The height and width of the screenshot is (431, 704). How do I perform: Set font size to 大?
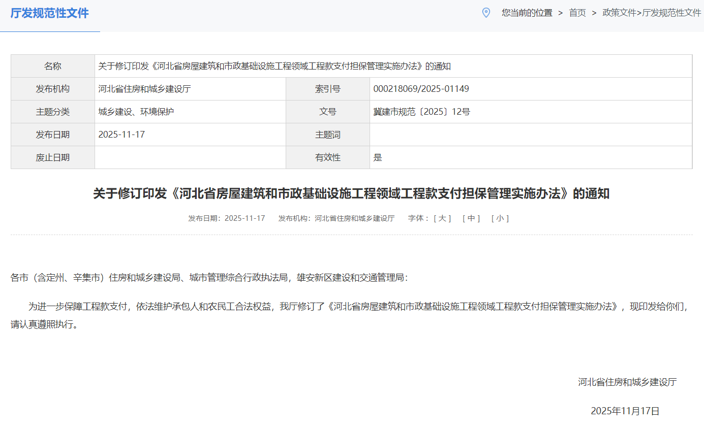[x=442, y=218]
